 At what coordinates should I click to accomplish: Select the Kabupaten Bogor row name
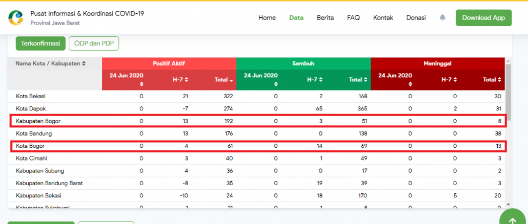pyautogui.click(x=38, y=121)
